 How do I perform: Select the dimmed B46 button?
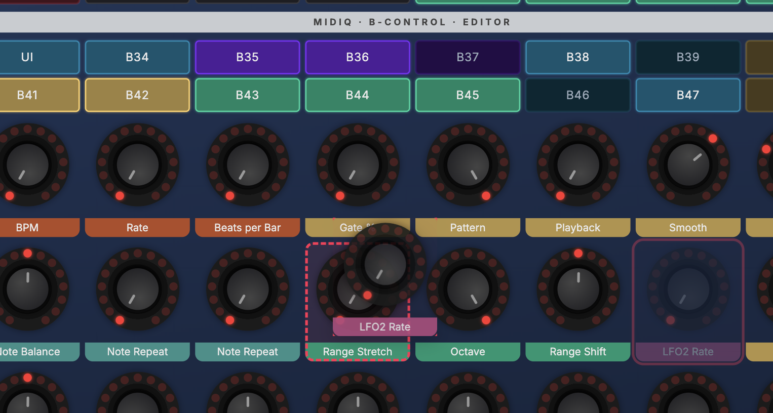point(578,95)
